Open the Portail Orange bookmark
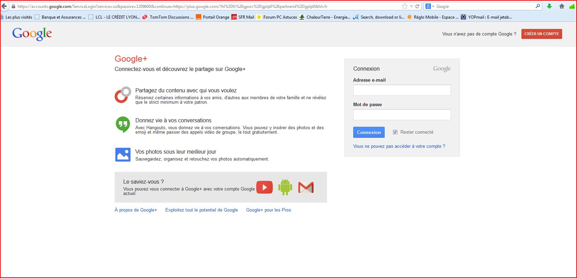577x278 pixels. pyautogui.click(x=213, y=17)
